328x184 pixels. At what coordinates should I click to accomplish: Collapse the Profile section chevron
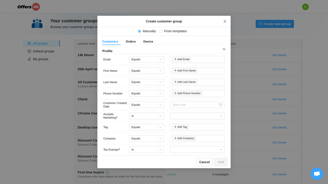[224, 49]
